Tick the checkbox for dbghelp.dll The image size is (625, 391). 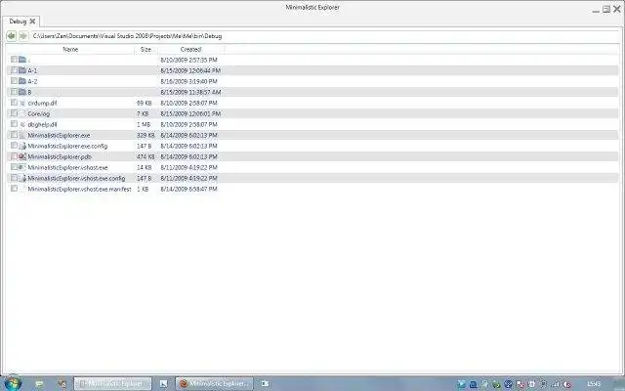tap(14, 124)
